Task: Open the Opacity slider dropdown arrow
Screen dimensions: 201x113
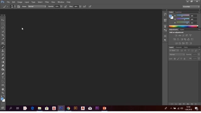Action: click(61, 7)
